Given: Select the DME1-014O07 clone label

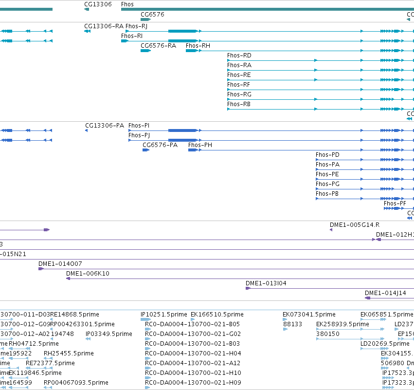Looking at the screenshot, I should pos(60,264).
